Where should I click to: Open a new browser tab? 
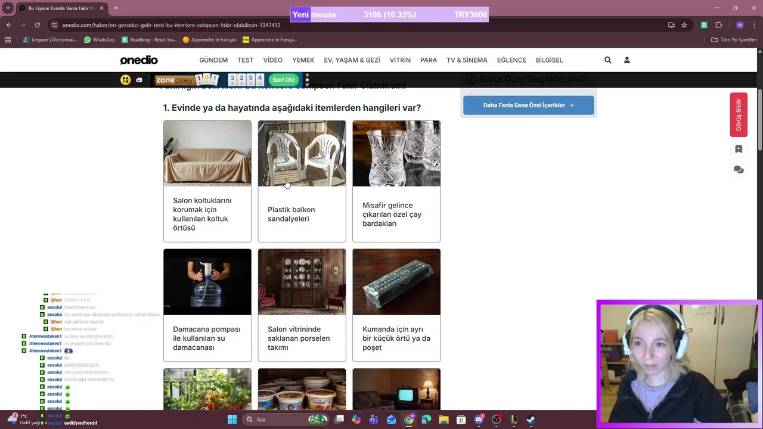(116, 8)
